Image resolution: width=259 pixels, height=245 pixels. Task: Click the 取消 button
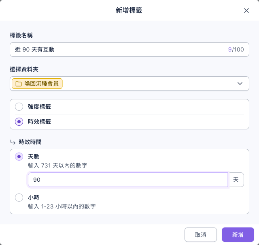(201, 234)
